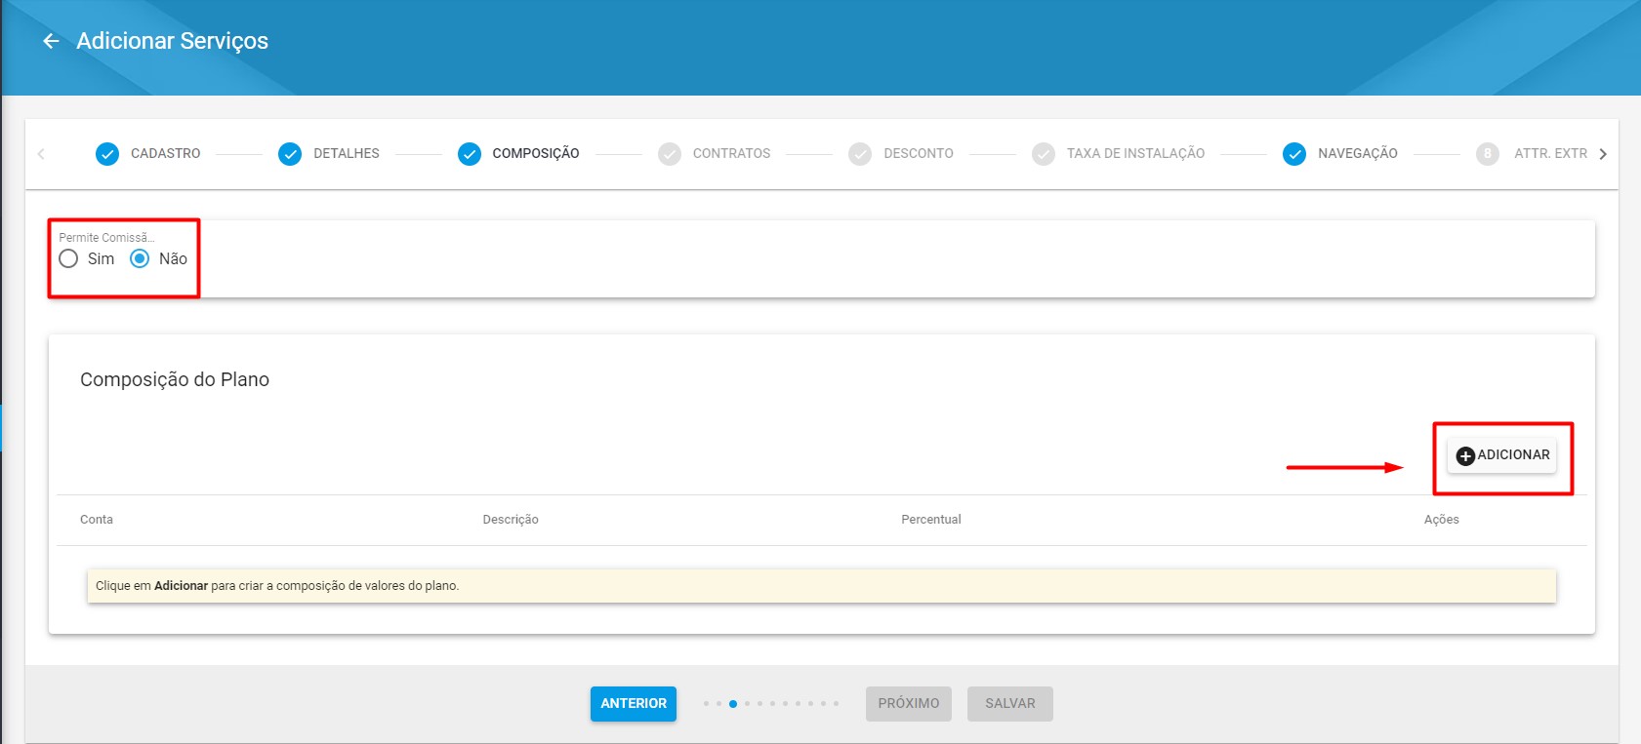Go to the NAVEGAÇÃO step tab

point(1340,154)
